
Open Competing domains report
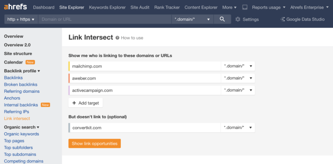[x=24, y=161]
